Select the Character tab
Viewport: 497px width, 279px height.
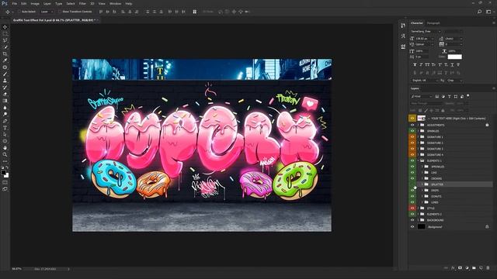pos(416,23)
